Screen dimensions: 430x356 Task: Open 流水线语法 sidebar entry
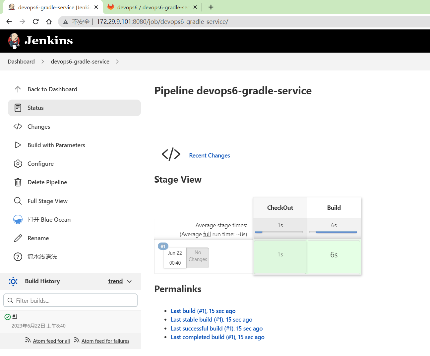pyautogui.click(x=74, y=257)
